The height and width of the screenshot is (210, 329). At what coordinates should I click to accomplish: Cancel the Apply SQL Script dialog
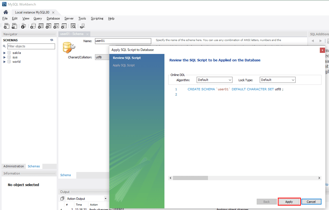tap(311, 202)
